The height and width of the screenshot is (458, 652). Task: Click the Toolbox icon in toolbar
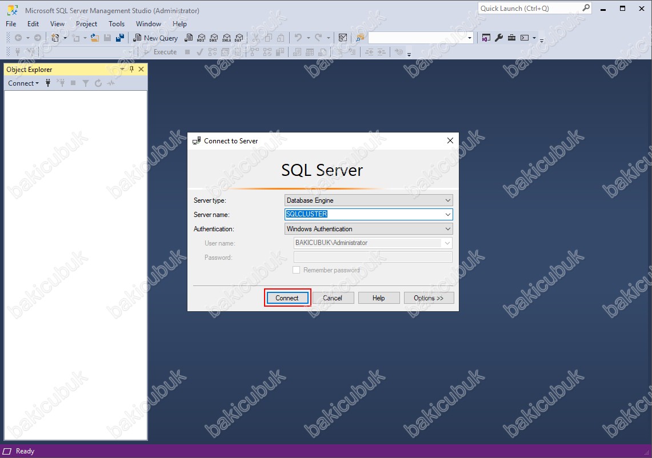click(x=511, y=38)
